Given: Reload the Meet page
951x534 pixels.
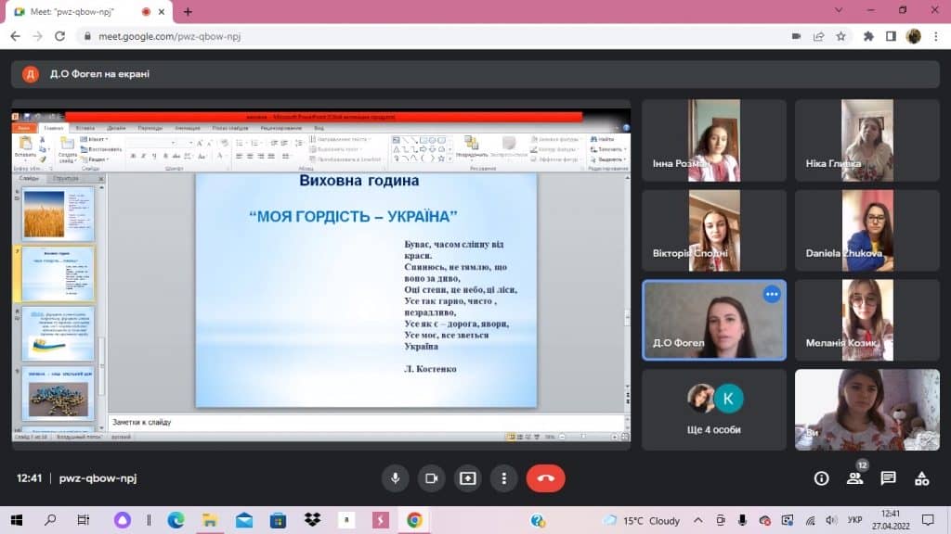Looking at the screenshot, I should [60, 36].
